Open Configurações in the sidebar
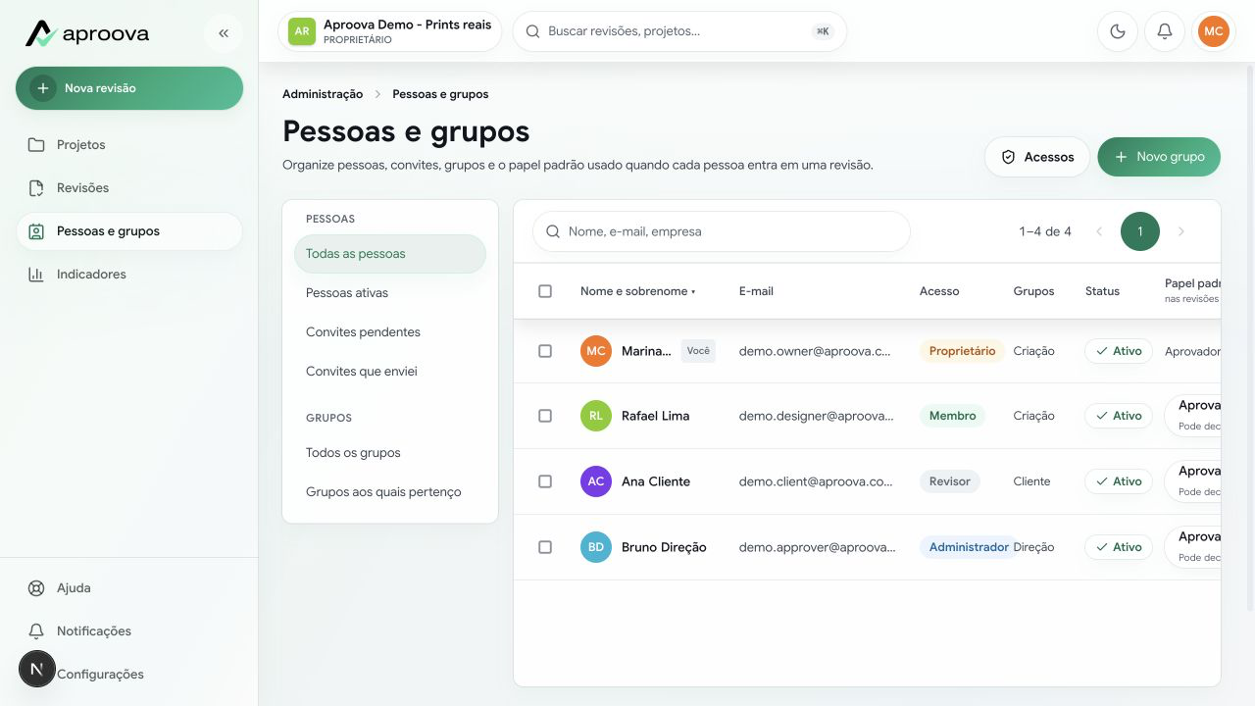Screen dimensions: 1255x706 coord(129,675)
